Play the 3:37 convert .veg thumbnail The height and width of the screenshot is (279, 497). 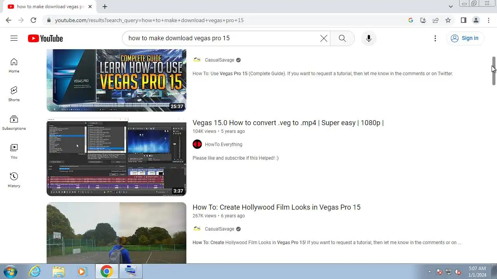pos(116,157)
